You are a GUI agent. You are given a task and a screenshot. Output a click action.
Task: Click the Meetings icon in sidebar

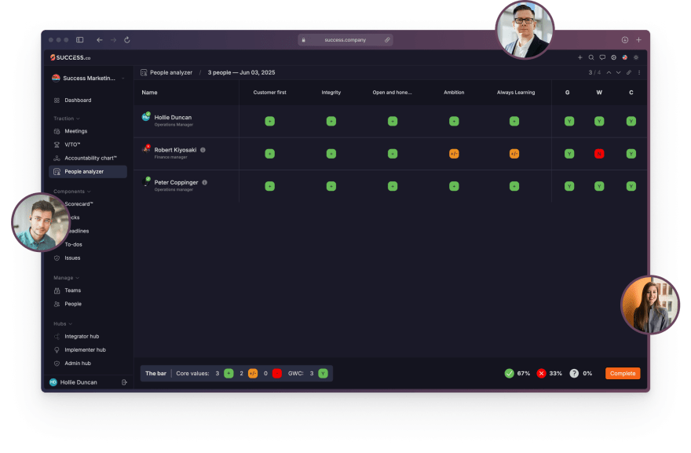pyautogui.click(x=57, y=131)
